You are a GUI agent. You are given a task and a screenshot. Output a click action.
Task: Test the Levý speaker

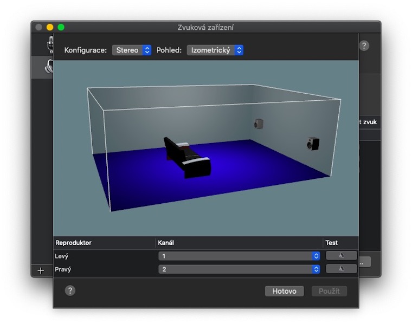[342, 255]
